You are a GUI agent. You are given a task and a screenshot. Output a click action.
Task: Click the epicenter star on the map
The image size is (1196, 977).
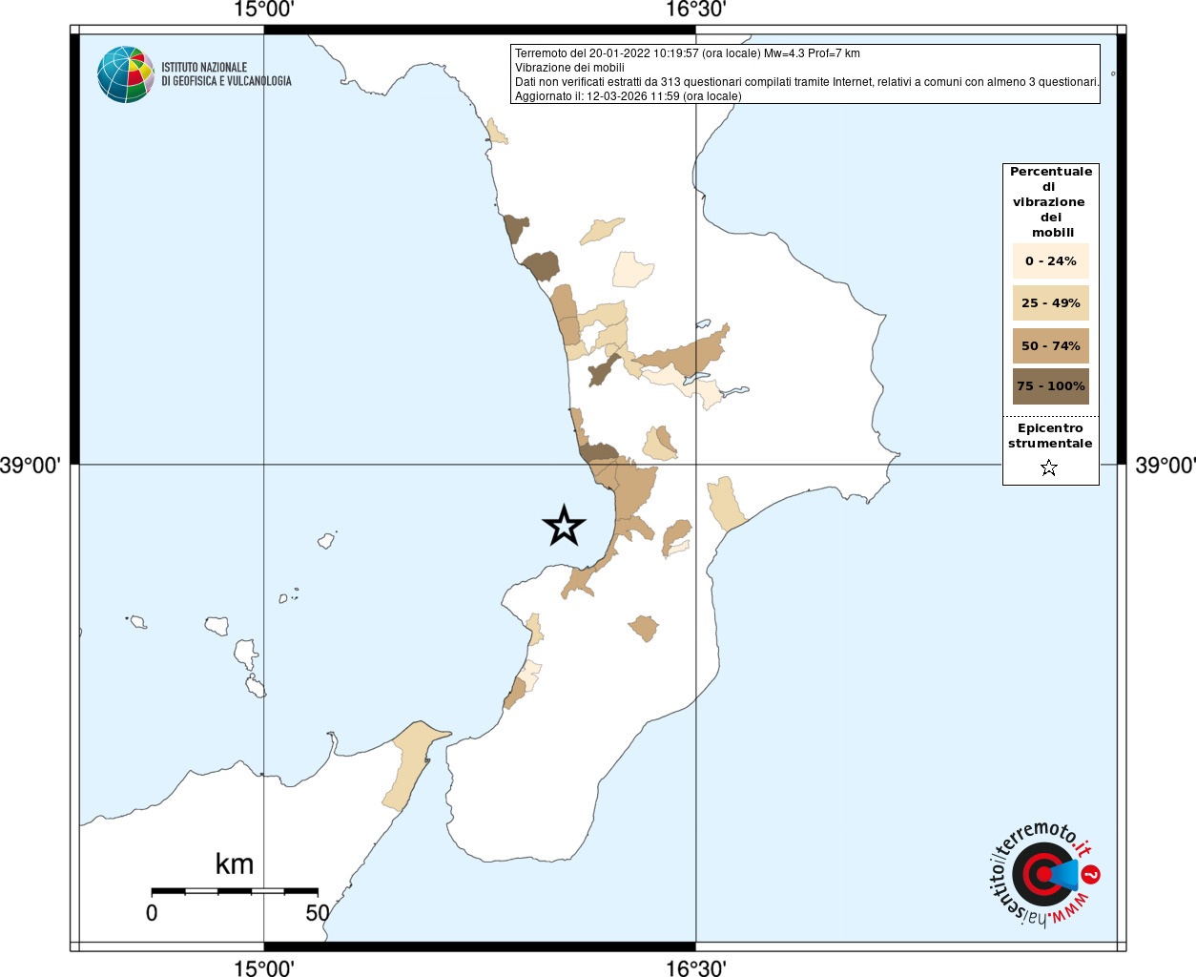(564, 526)
